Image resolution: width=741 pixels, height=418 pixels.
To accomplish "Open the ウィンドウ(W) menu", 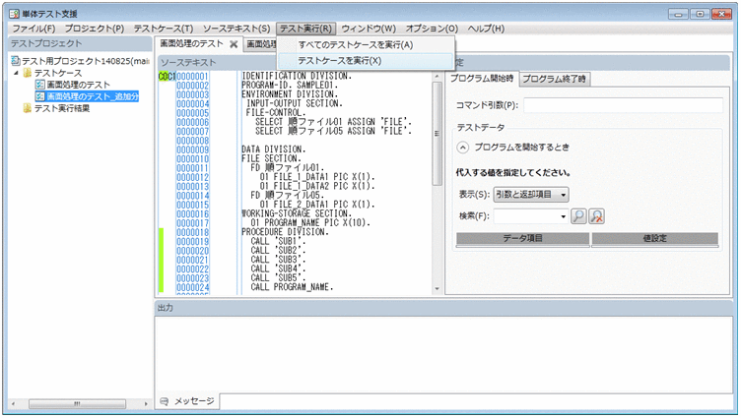I will click(369, 29).
